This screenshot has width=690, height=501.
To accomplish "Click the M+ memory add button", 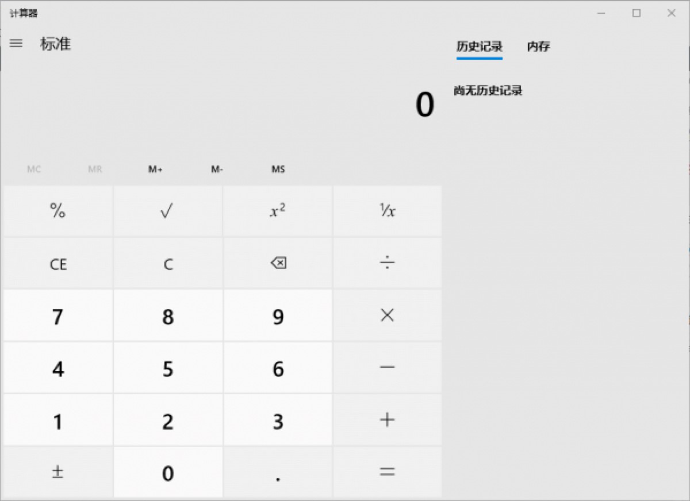I will (155, 169).
